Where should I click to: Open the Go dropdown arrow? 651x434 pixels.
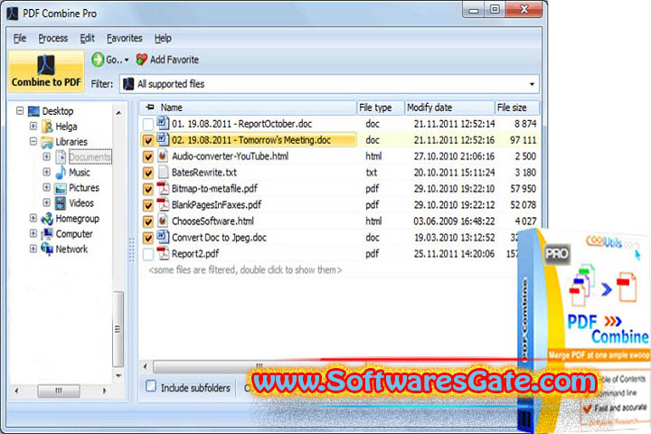coord(127,61)
